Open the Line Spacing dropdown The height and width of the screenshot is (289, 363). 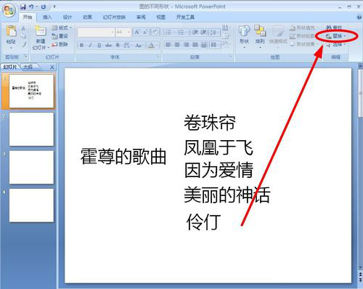coord(214,32)
